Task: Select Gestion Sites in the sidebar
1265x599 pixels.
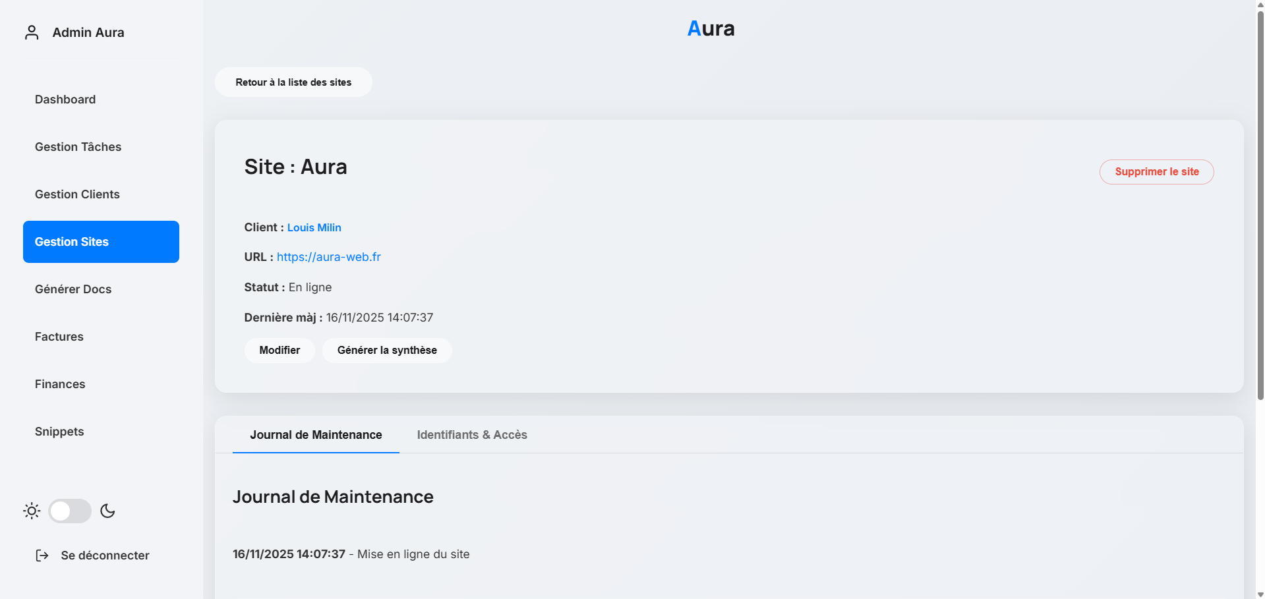Action: [x=71, y=241]
